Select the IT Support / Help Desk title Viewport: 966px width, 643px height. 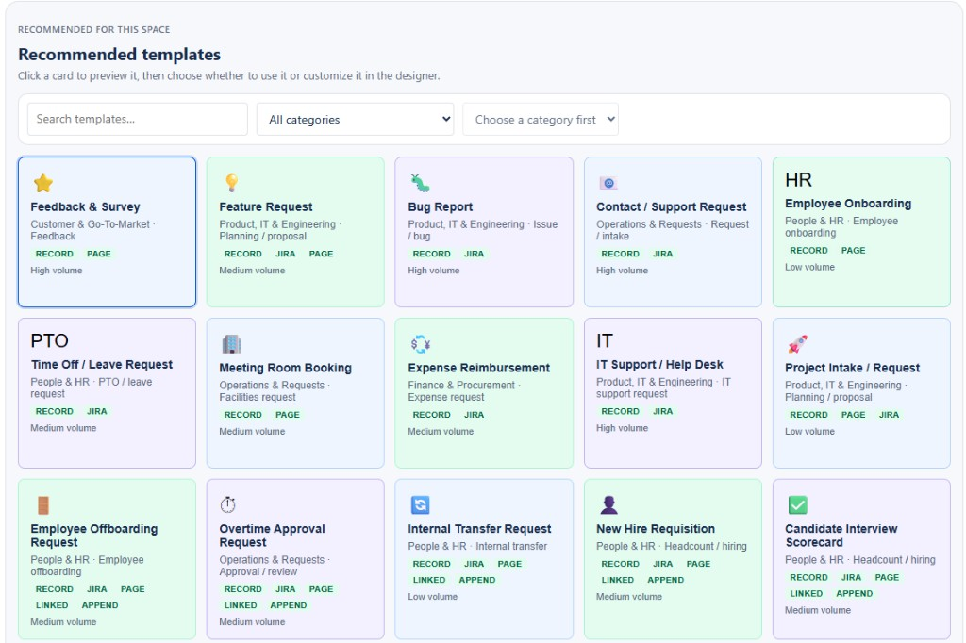(659, 365)
